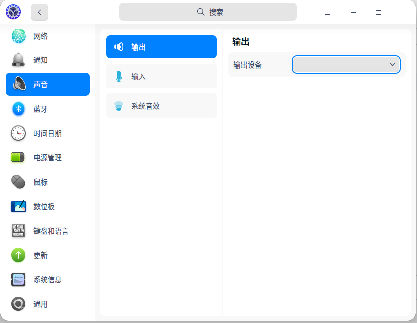This screenshot has width=417, height=323.
Task: Open the 数位板 (Tablet) icon
Action: pos(18,206)
